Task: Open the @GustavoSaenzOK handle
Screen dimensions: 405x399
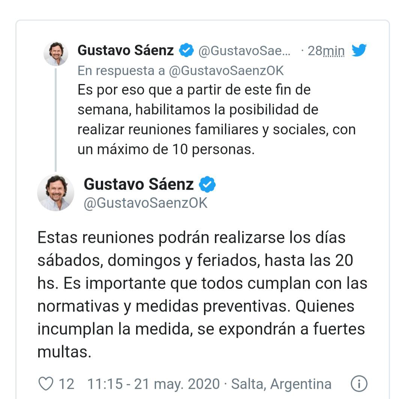Action: [x=144, y=203]
